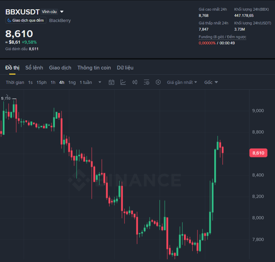The height and width of the screenshot is (262, 275).
Task: Select the 1 tuần weekly interval
Action: [x=86, y=83]
